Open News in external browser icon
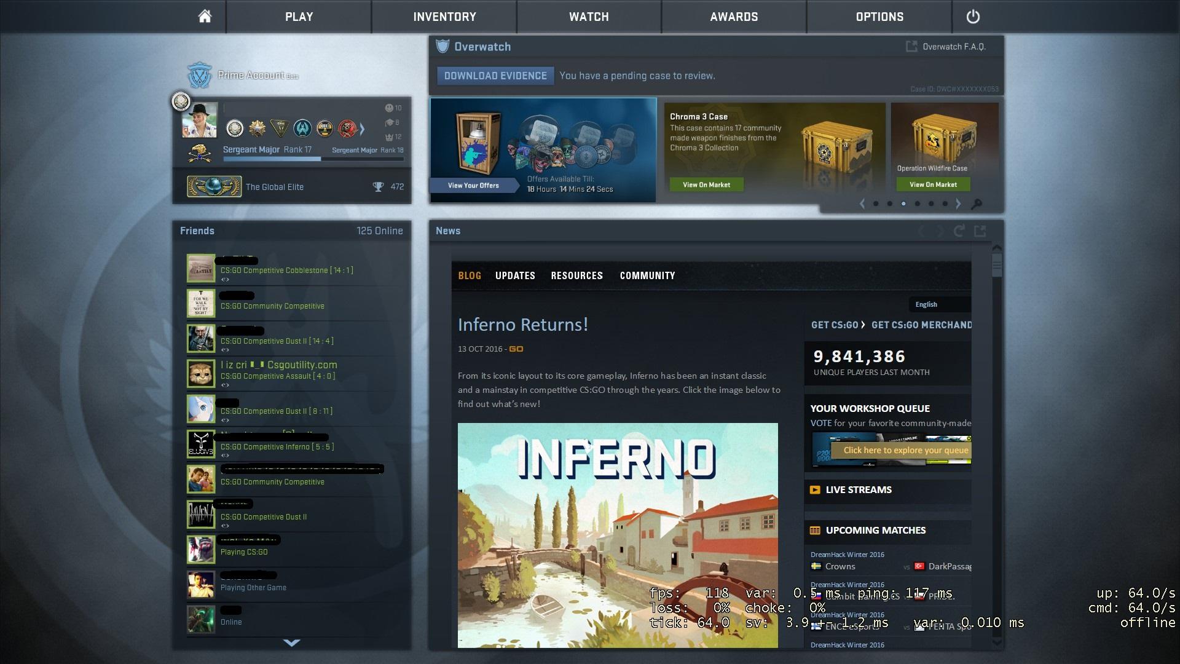 [980, 231]
